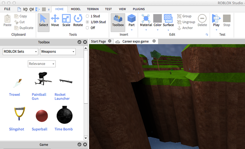
Task: Open the TERRAIN ribbon tab
Action: 93,9
